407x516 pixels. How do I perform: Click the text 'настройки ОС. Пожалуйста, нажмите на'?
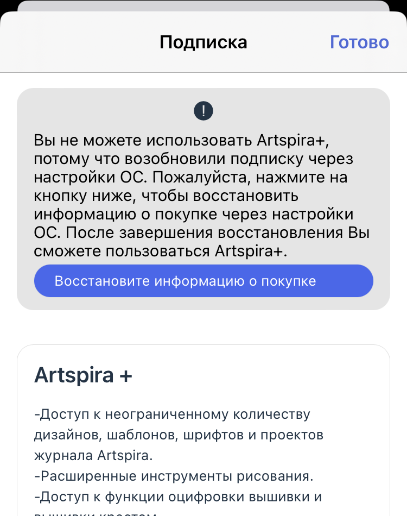coord(190,178)
